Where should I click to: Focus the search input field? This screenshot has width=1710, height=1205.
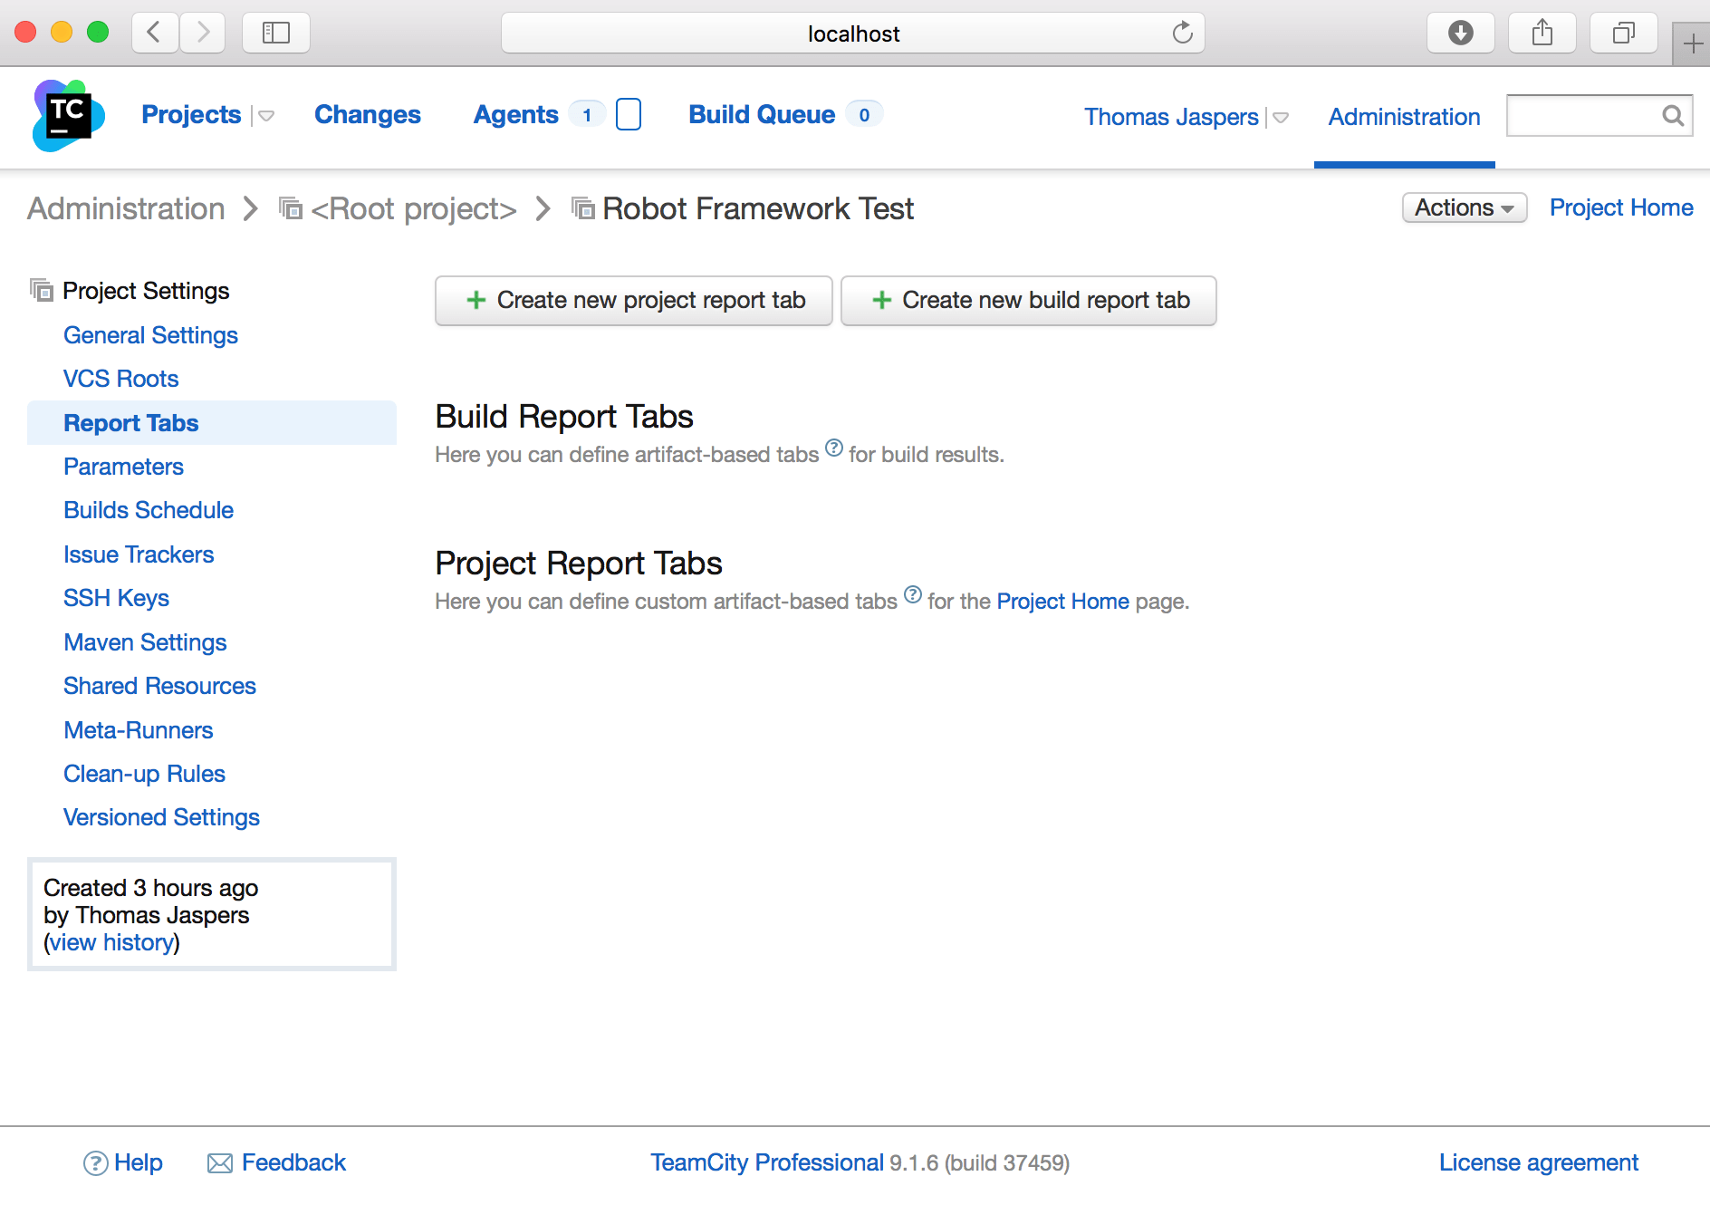click(1580, 116)
